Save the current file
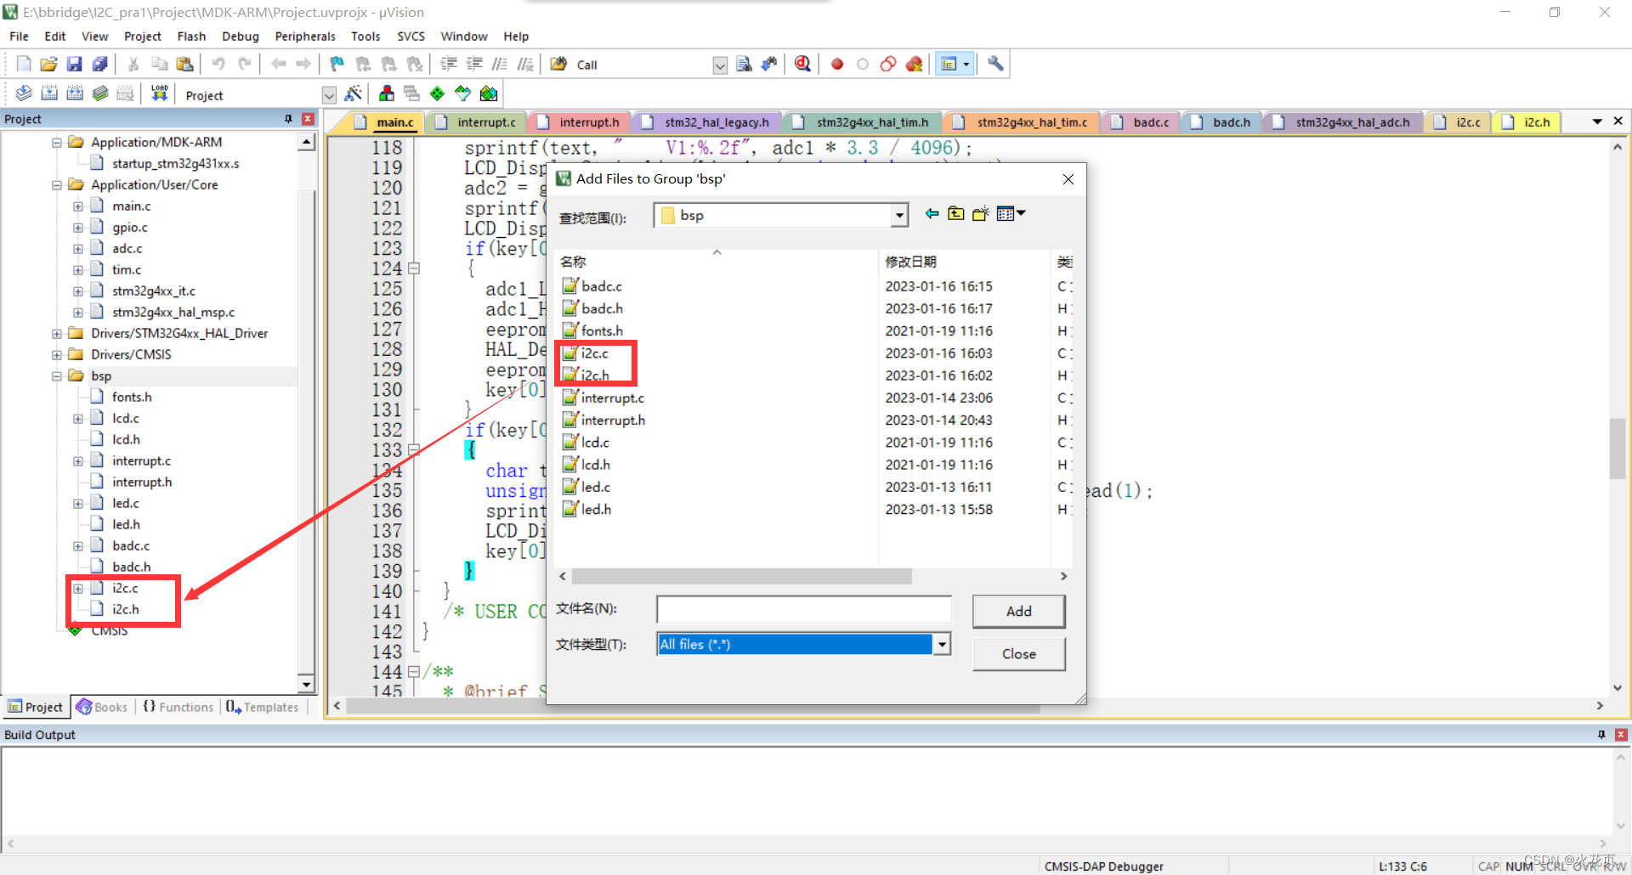This screenshot has height=875, width=1632. [x=75, y=64]
